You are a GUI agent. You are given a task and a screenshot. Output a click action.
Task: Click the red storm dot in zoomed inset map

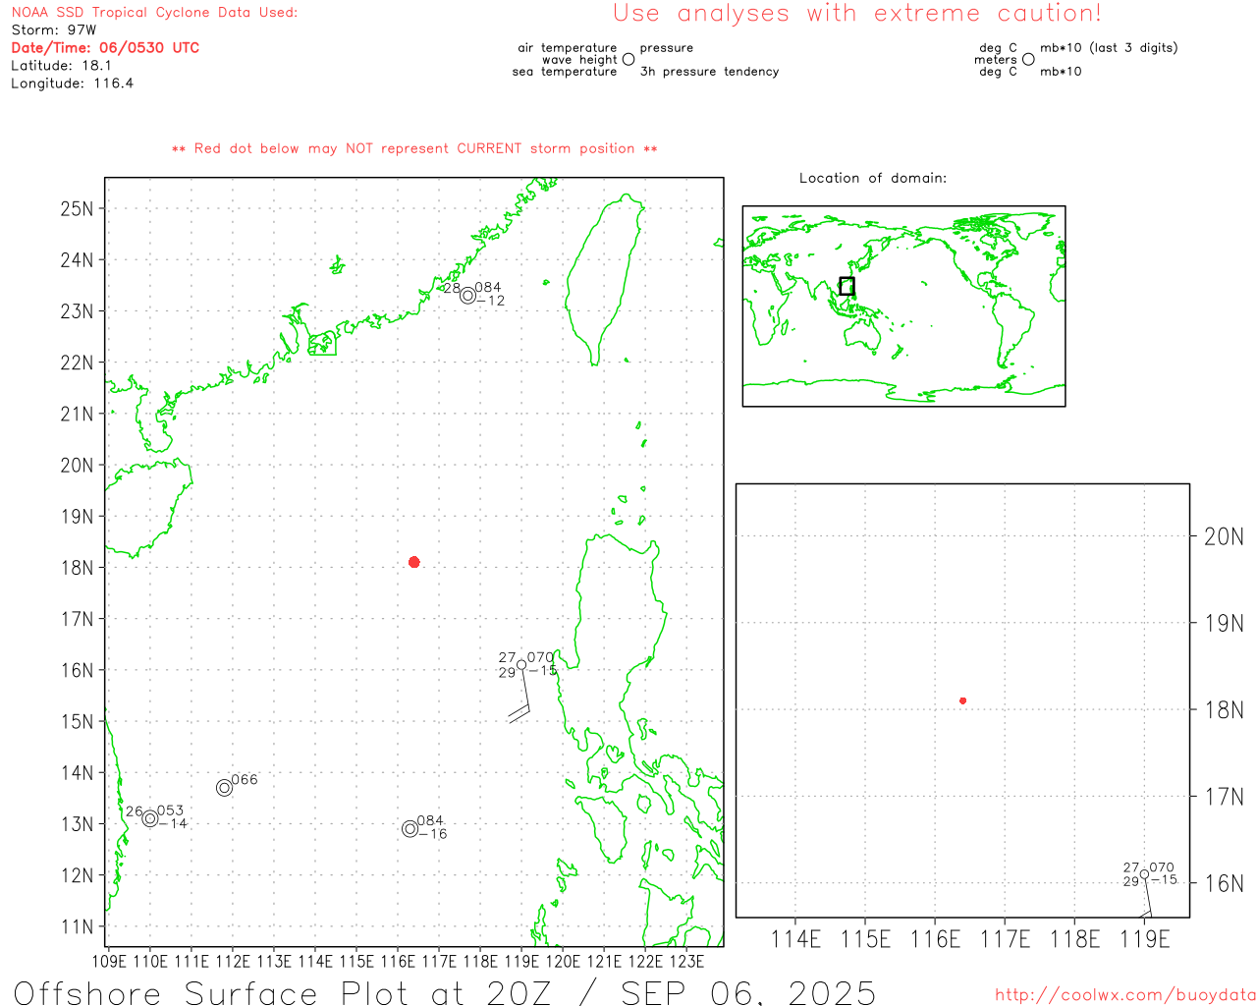coord(962,700)
